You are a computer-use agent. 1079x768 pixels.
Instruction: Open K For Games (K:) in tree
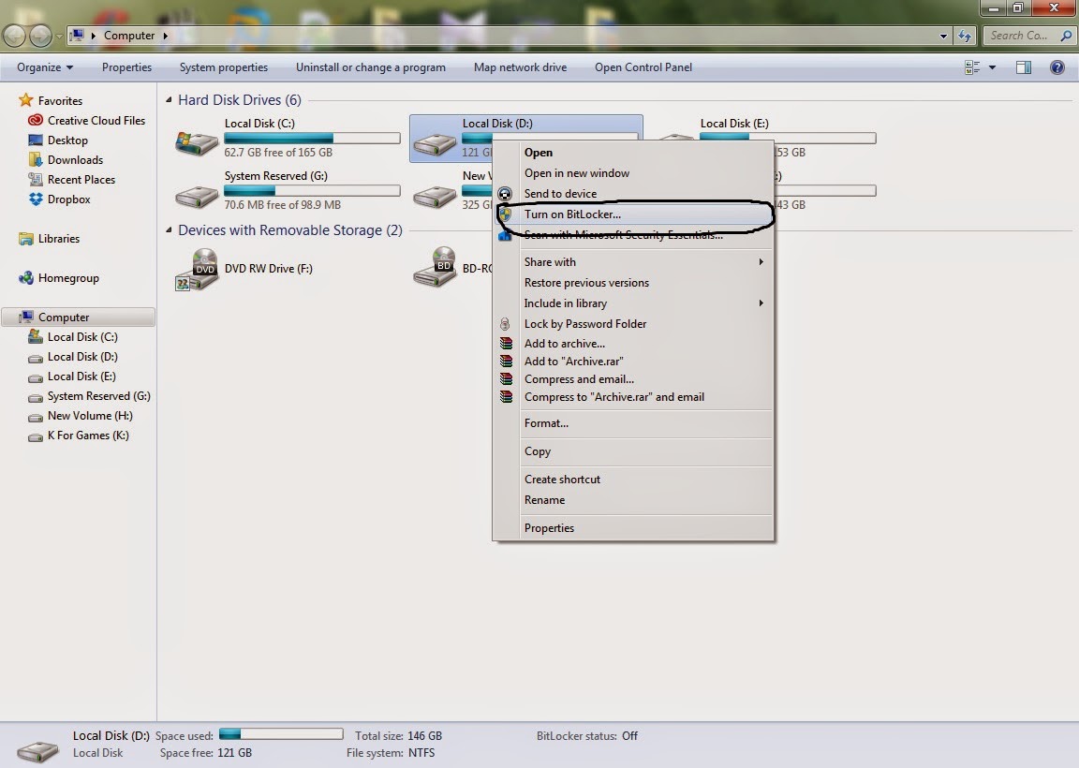tap(79, 436)
